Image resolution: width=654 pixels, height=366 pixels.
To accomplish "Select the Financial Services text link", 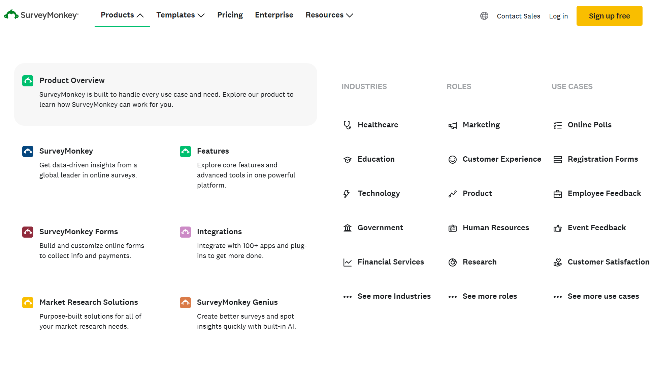I will [x=391, y=262].
